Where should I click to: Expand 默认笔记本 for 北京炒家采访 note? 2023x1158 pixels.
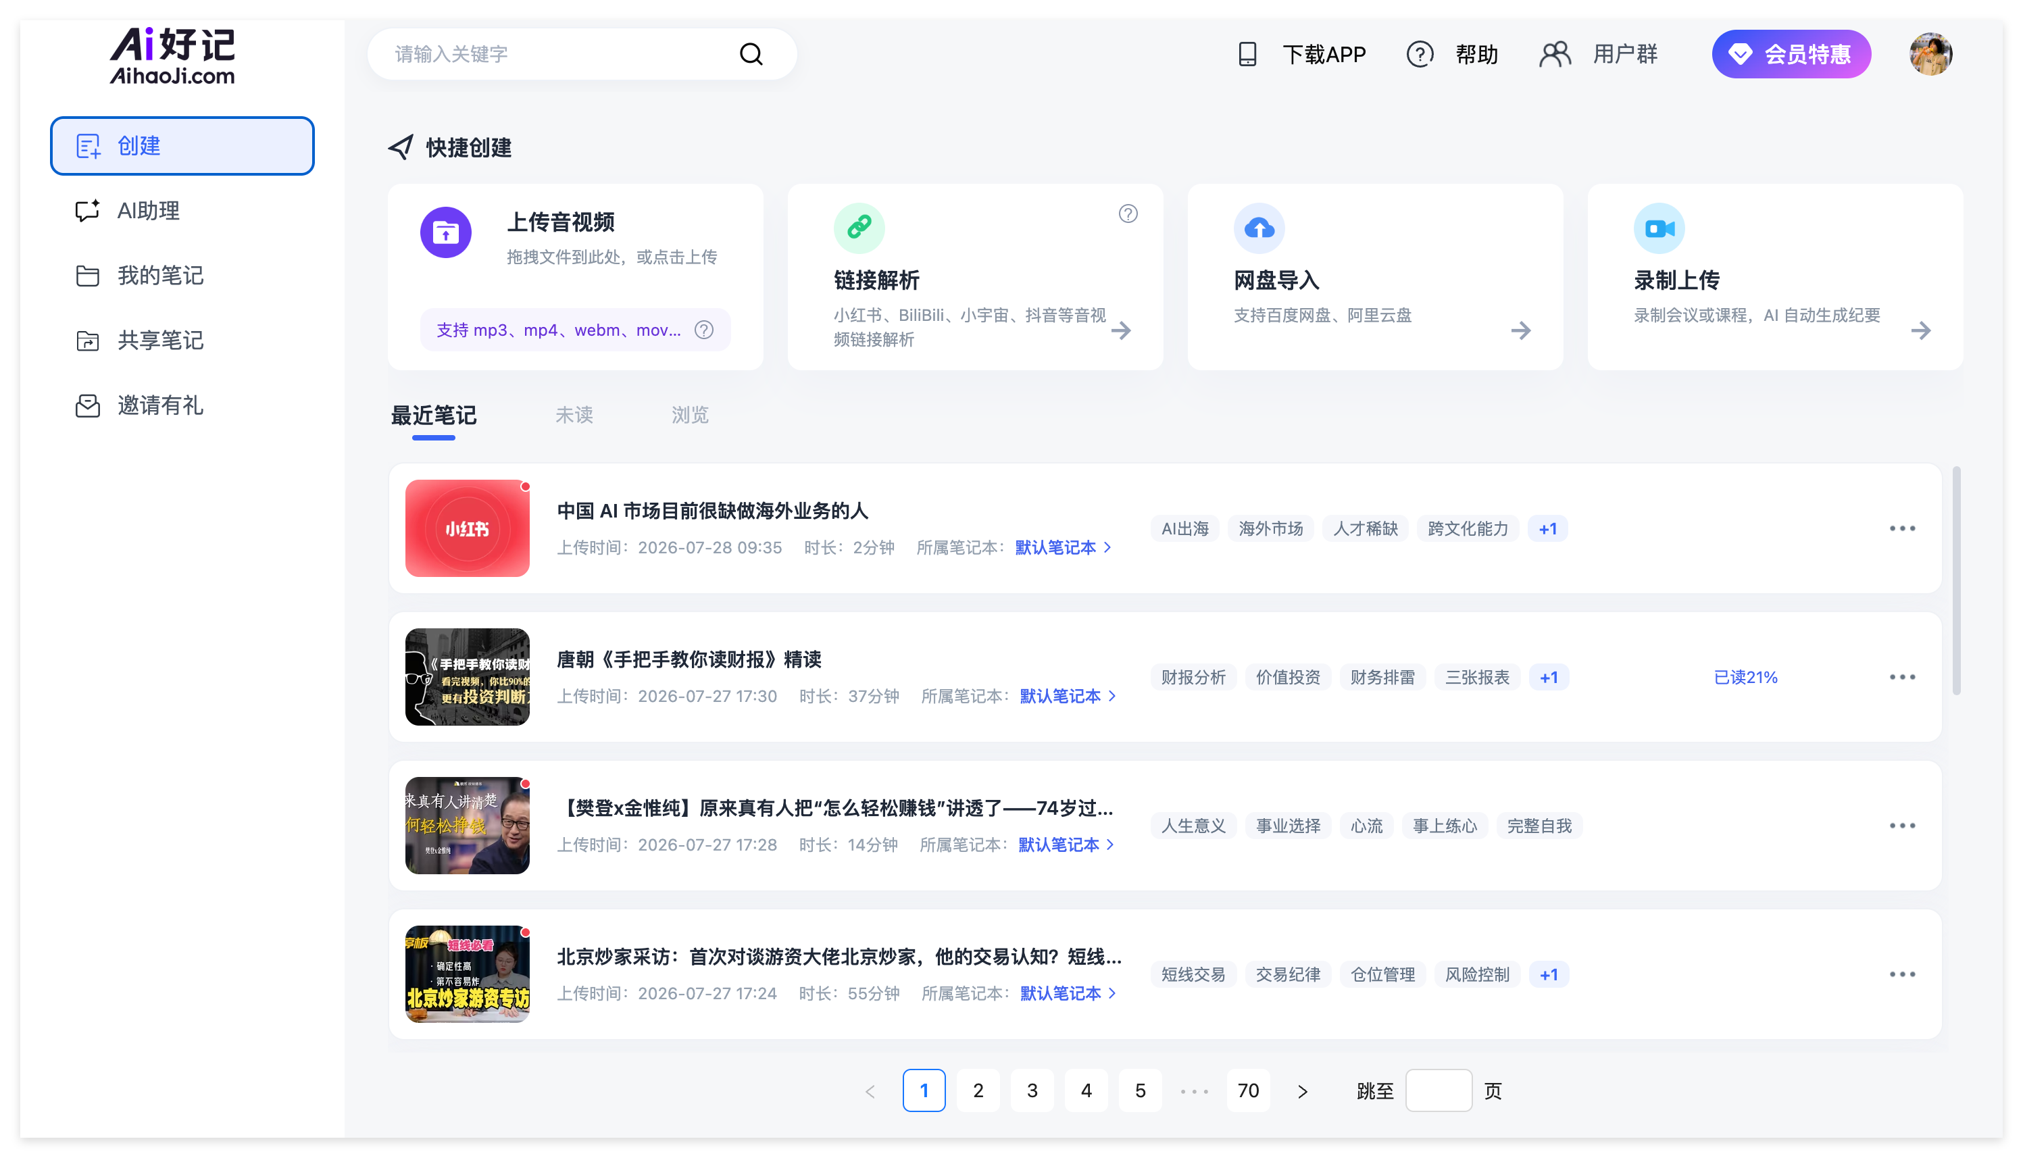[x=1067, y=993]
